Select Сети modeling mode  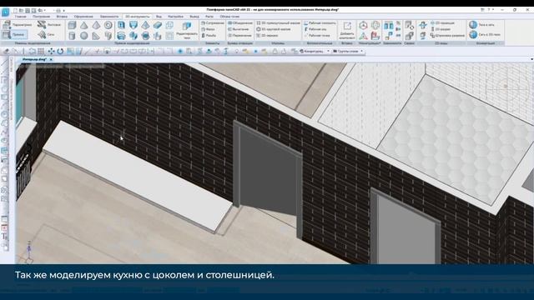click(46, 34)
